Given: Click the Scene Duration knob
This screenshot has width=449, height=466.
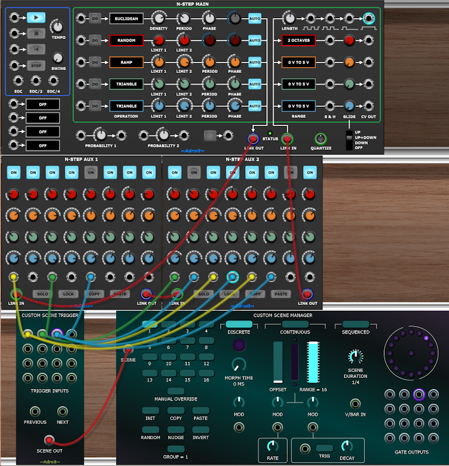Looking at the screenshot, I should [x=355, y=356].
